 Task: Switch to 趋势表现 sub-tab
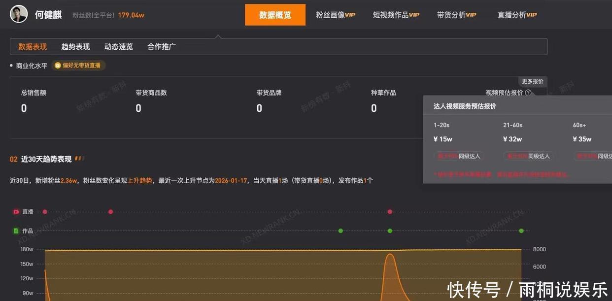tap(75, 47)
